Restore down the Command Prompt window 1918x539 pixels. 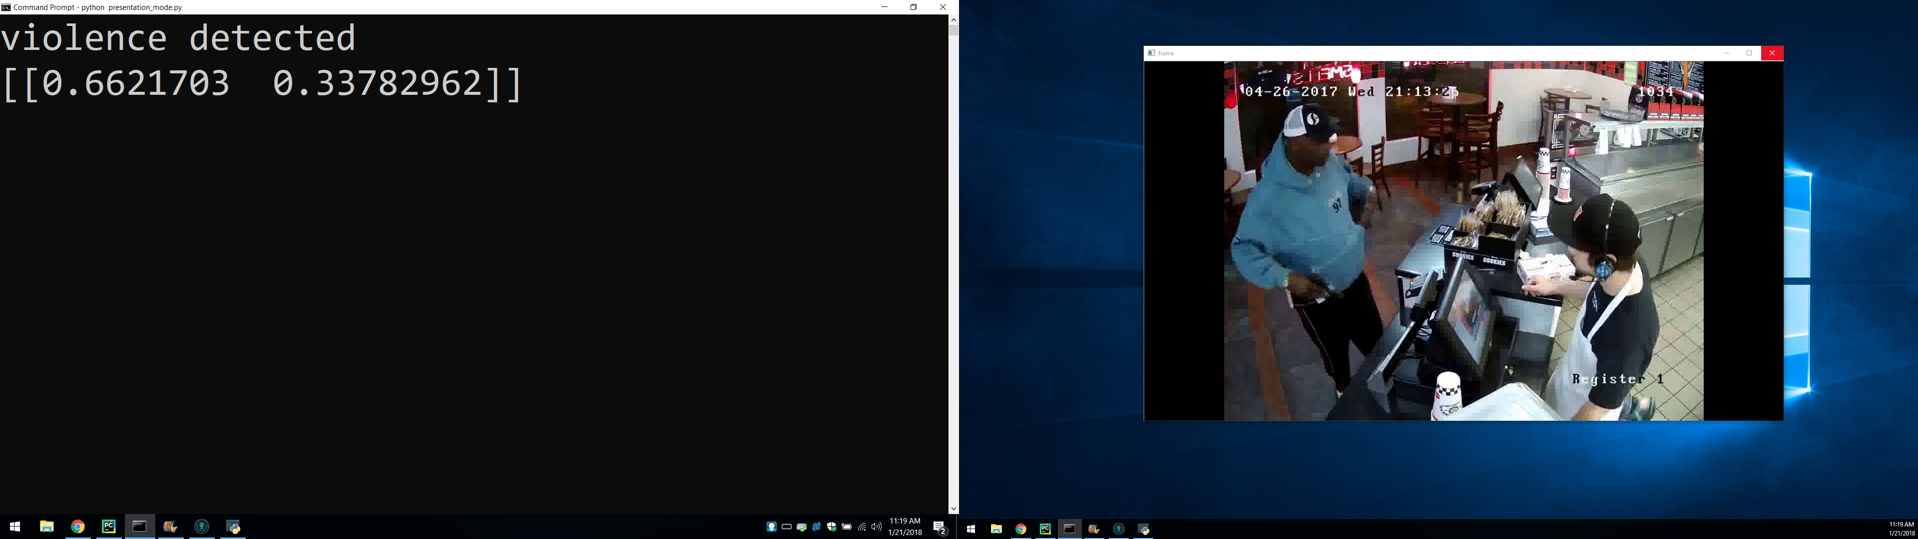tap(914, 6)
